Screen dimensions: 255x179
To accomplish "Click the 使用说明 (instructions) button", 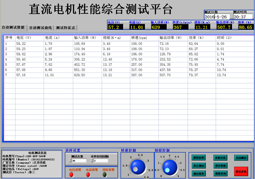I will (198, 157).
